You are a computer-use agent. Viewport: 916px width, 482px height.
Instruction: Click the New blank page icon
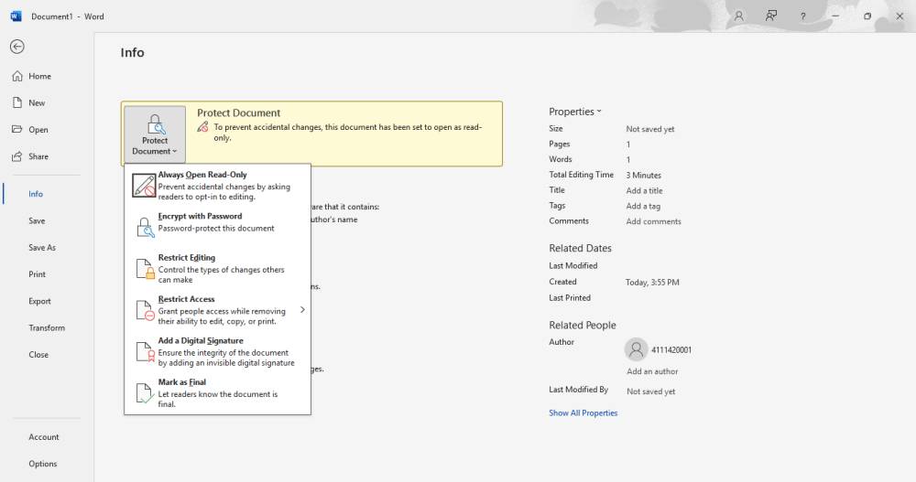17,102
